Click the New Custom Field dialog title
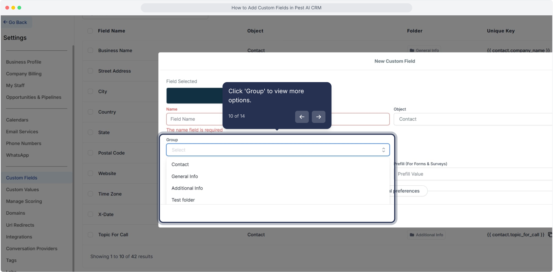The height and width of the screenshot is (272, 553). pos(395,61)
